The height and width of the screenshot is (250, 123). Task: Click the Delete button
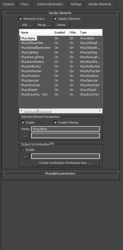(62, 25)
